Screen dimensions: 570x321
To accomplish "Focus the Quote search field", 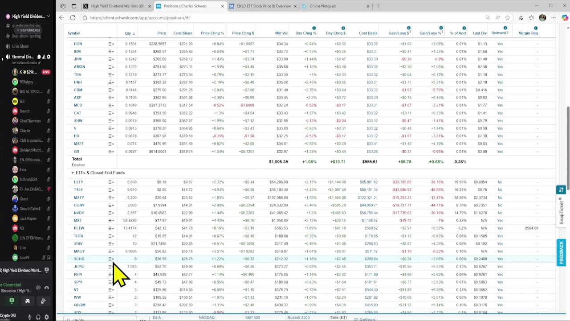I will (100, 319).
